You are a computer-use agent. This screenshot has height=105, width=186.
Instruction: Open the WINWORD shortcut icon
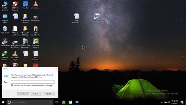[97, 17]
